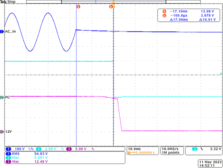Click the orange trigger position marker

point(114,2)
